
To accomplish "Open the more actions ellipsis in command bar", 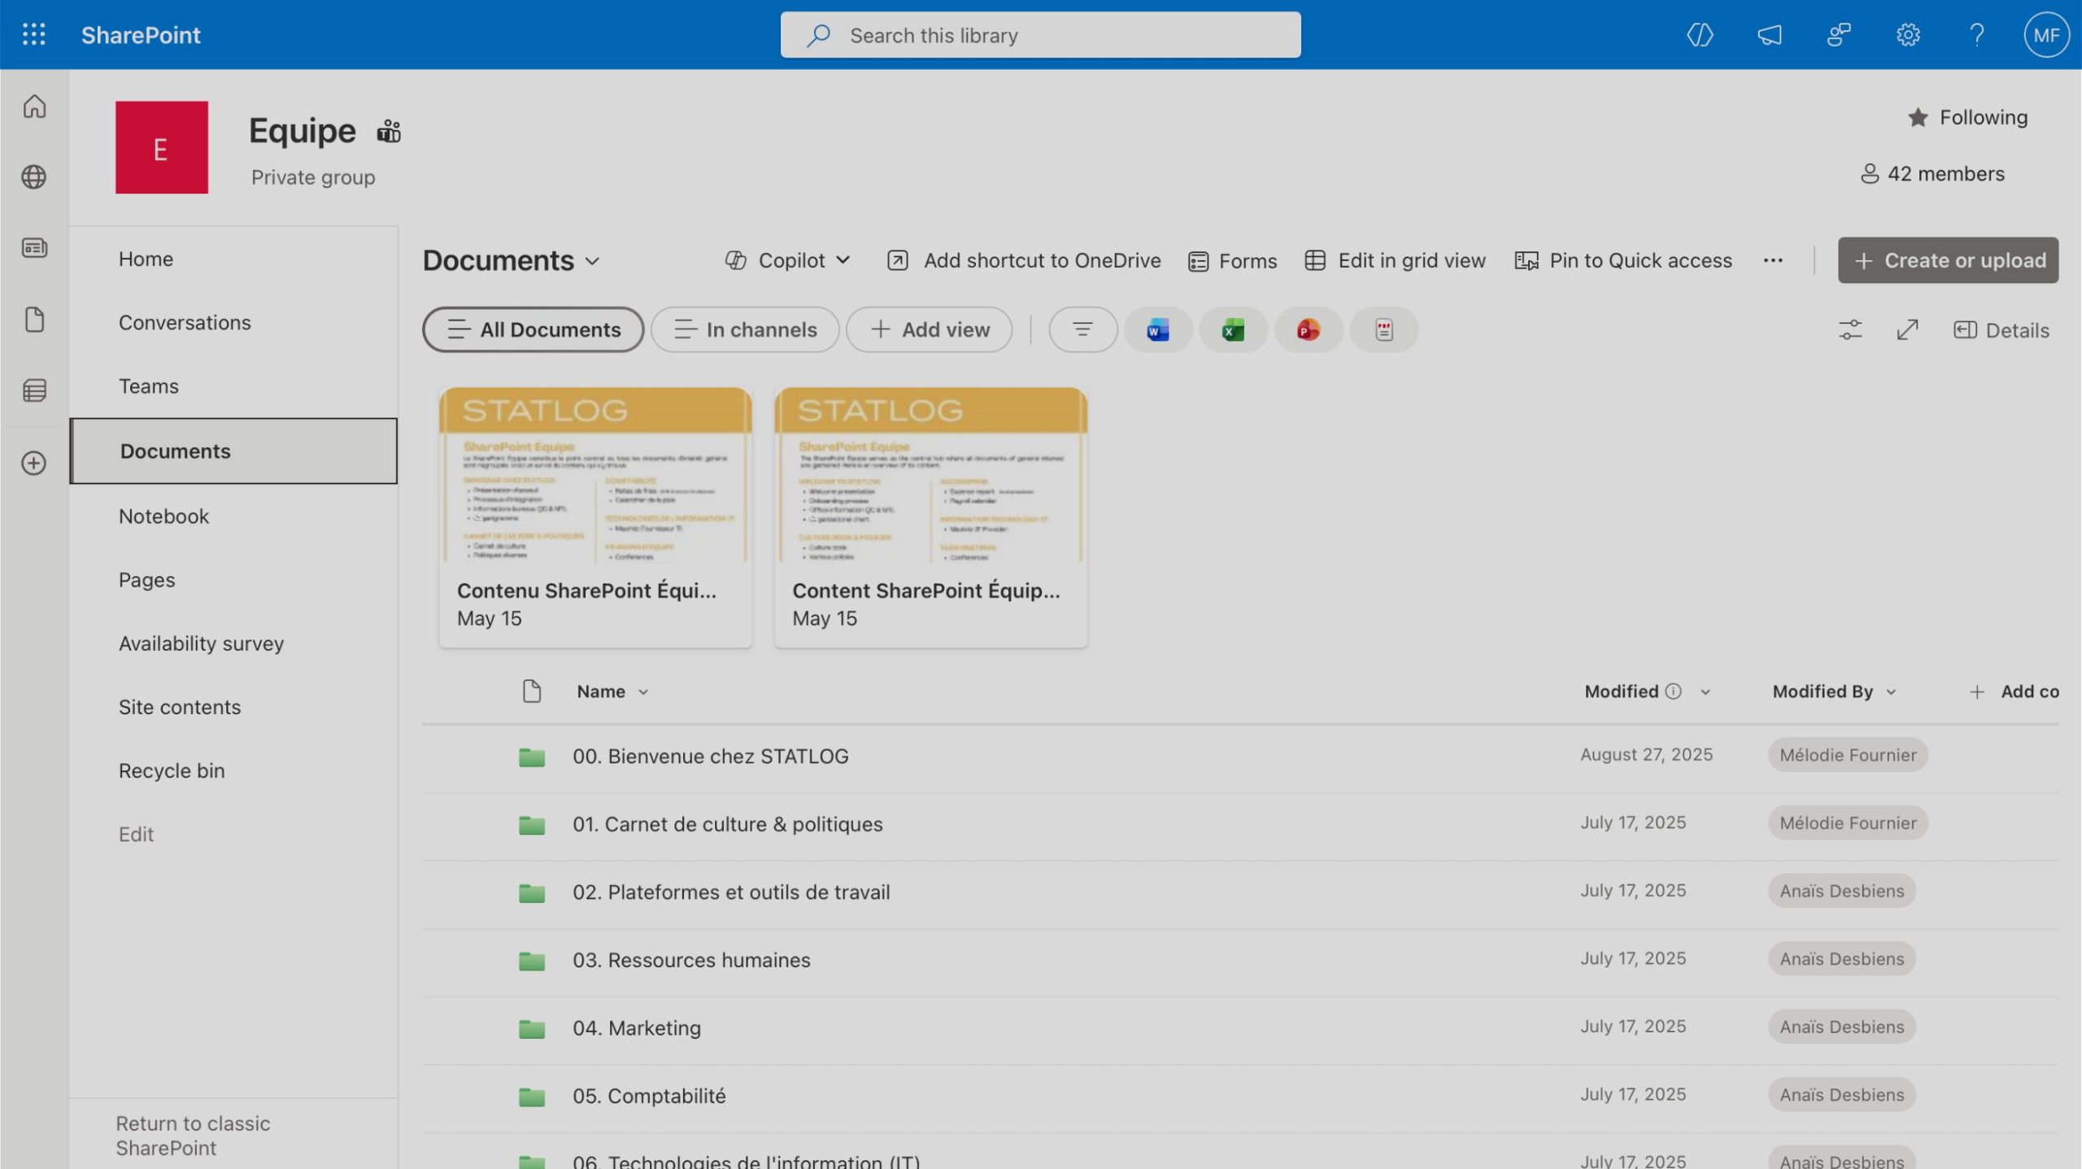I will pos(1773,260).
